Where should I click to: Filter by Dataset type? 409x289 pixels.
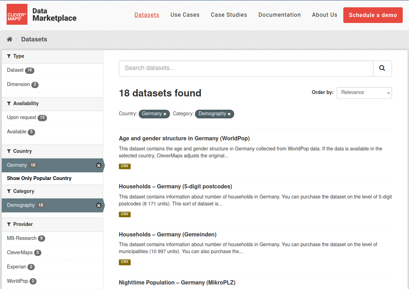15,70
